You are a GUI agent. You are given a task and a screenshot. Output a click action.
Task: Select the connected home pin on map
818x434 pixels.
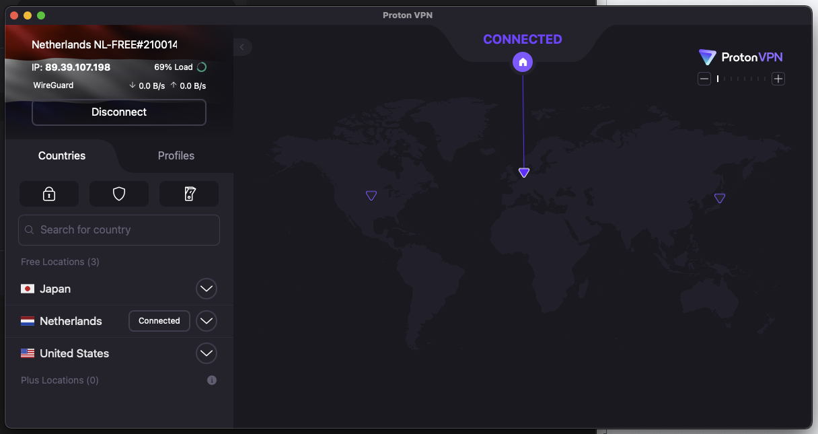pos(523,61)
